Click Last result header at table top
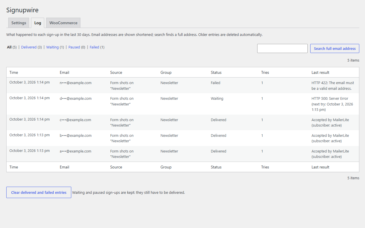 coord(321,72)
